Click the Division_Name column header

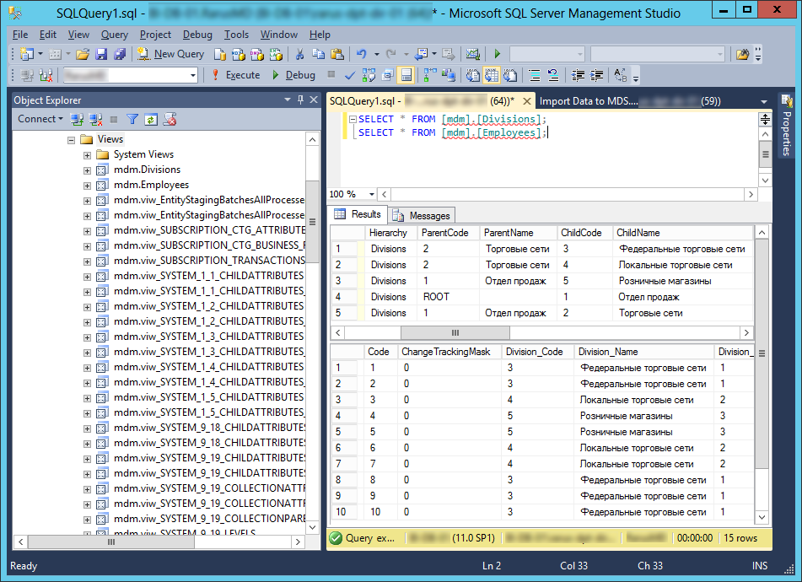tap(643, 352)
